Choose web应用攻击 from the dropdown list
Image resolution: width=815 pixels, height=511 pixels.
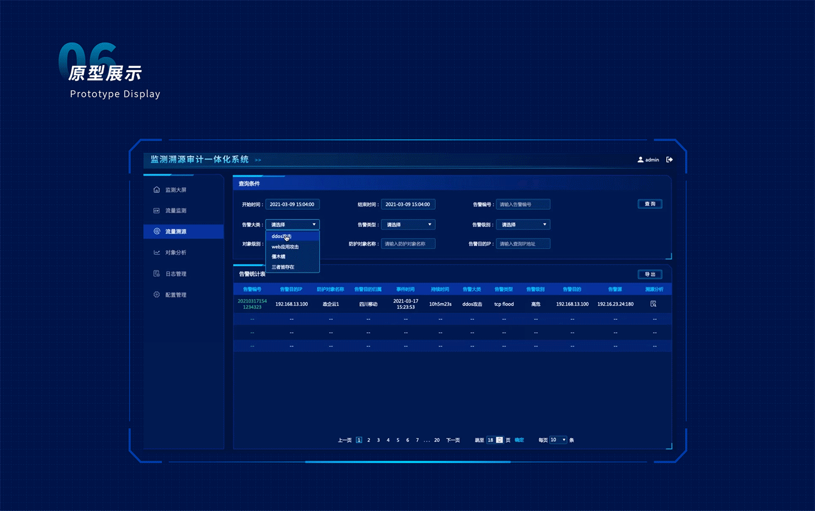tap(293, 247)
